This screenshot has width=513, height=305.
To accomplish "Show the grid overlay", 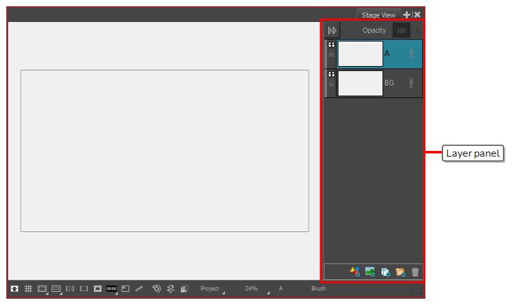I will [x=28, y=289].
